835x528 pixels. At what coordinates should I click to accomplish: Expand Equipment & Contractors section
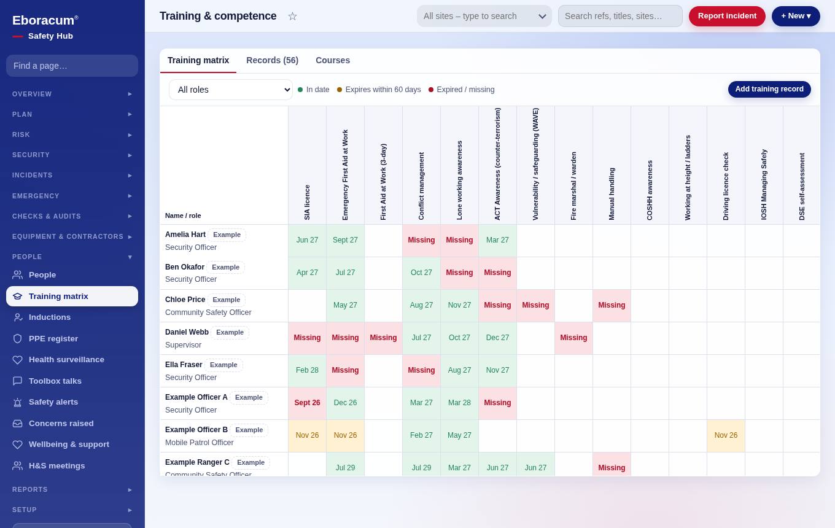[72, 236]
